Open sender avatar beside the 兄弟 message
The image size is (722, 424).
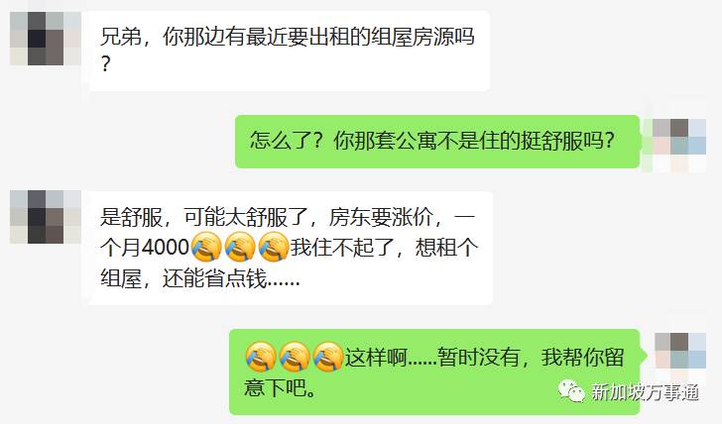click(46, 39)
